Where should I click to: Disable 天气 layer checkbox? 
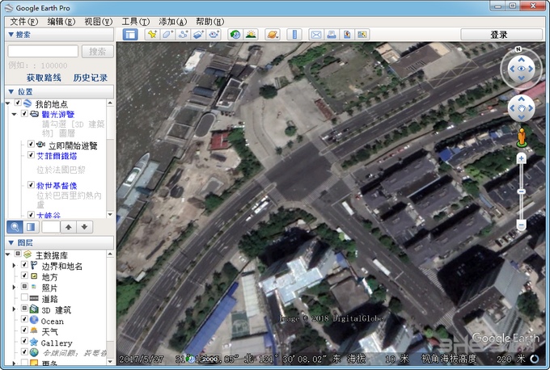click(x=24, y=330)
